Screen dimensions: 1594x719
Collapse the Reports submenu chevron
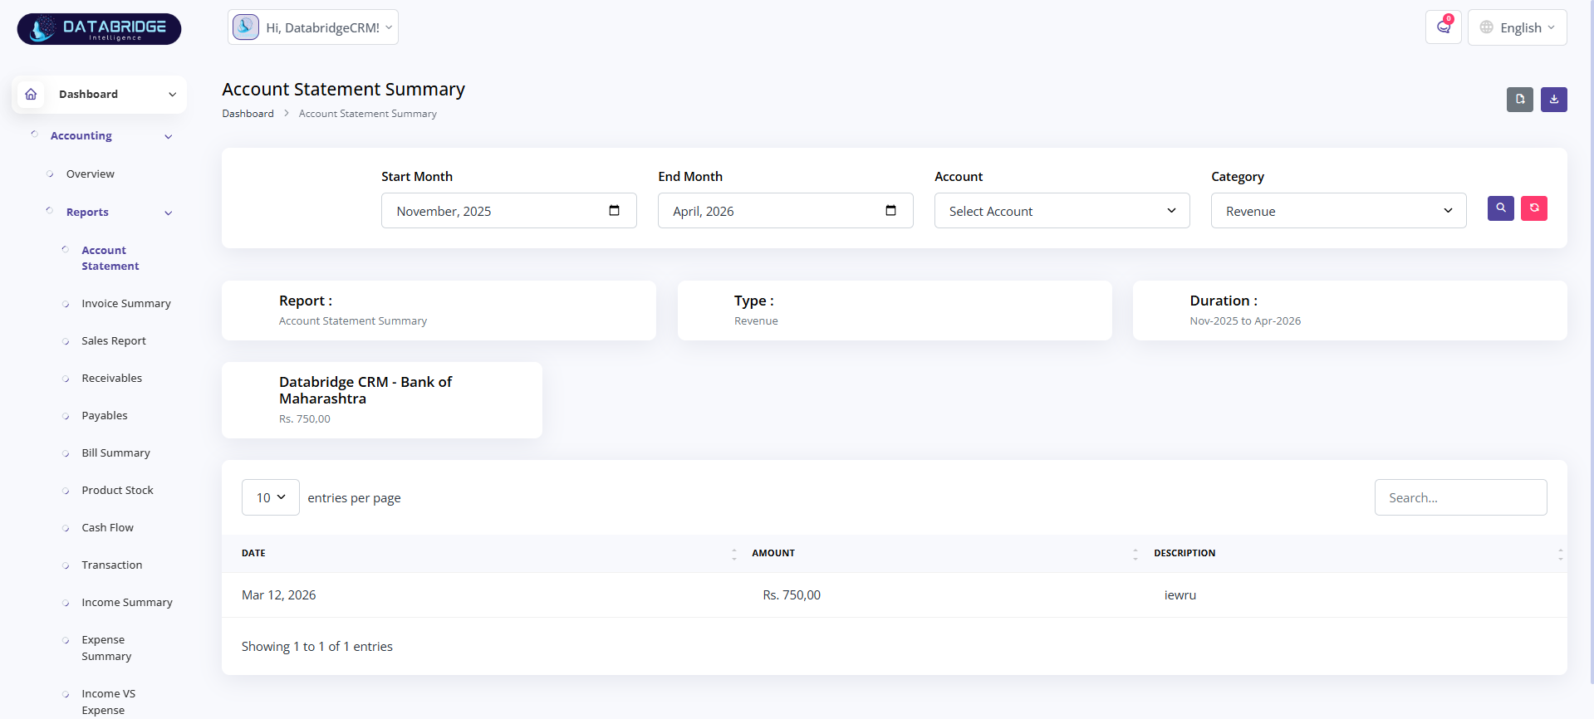point(169,213)
